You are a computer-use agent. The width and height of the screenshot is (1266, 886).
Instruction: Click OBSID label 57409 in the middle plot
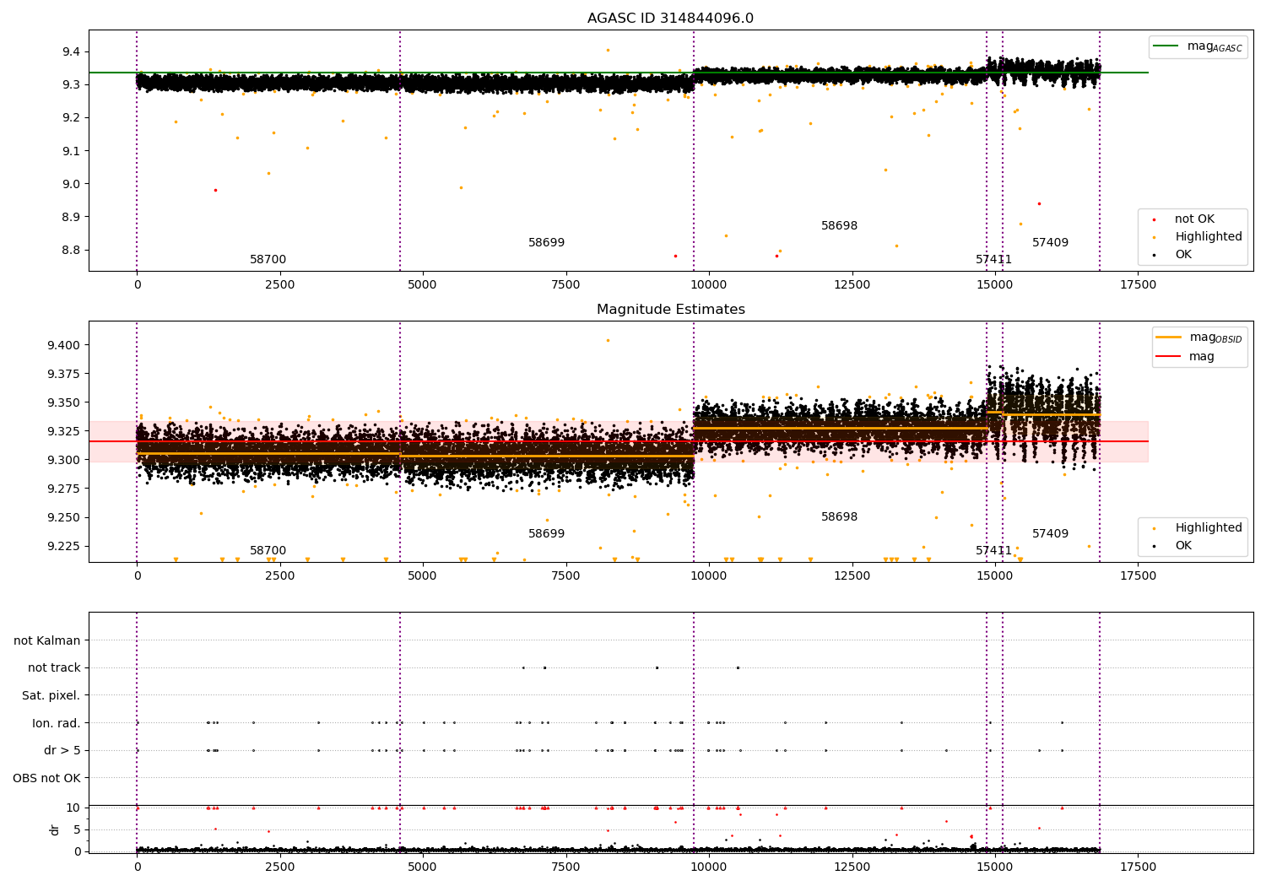click(x=1050, y=534)
